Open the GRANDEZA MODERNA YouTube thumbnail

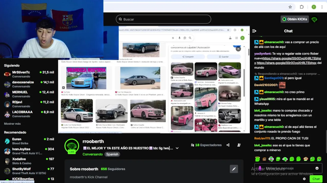(86, 78)
